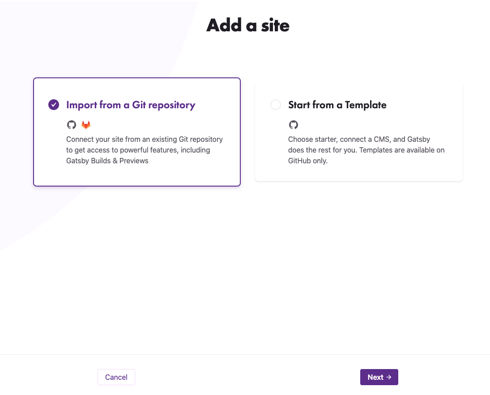Viewport: 490px width, 395px height.
Task: Click the GitHub icon under Start from a Template
Action: [294, 125]
